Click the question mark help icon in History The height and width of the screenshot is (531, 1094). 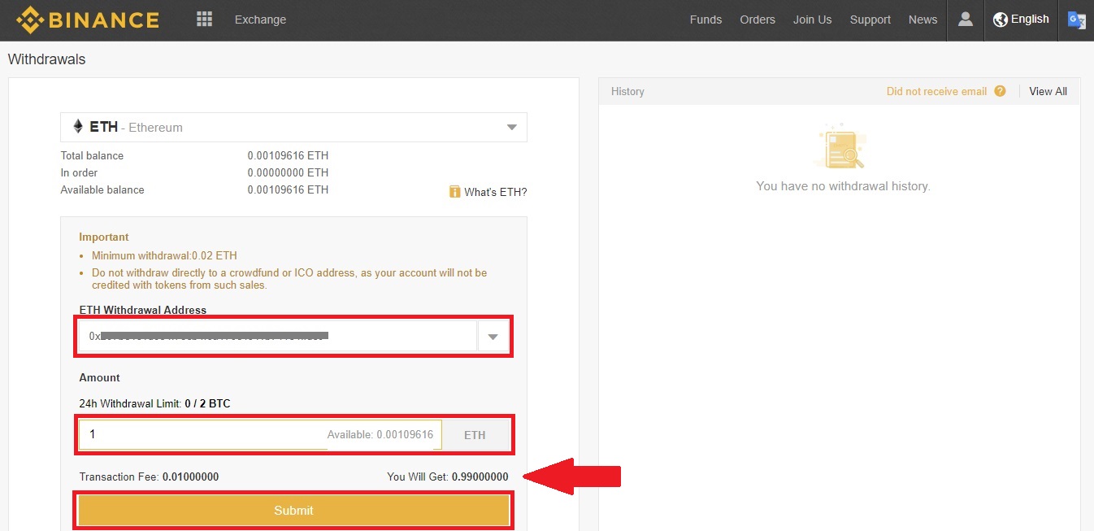[1000, 91]
